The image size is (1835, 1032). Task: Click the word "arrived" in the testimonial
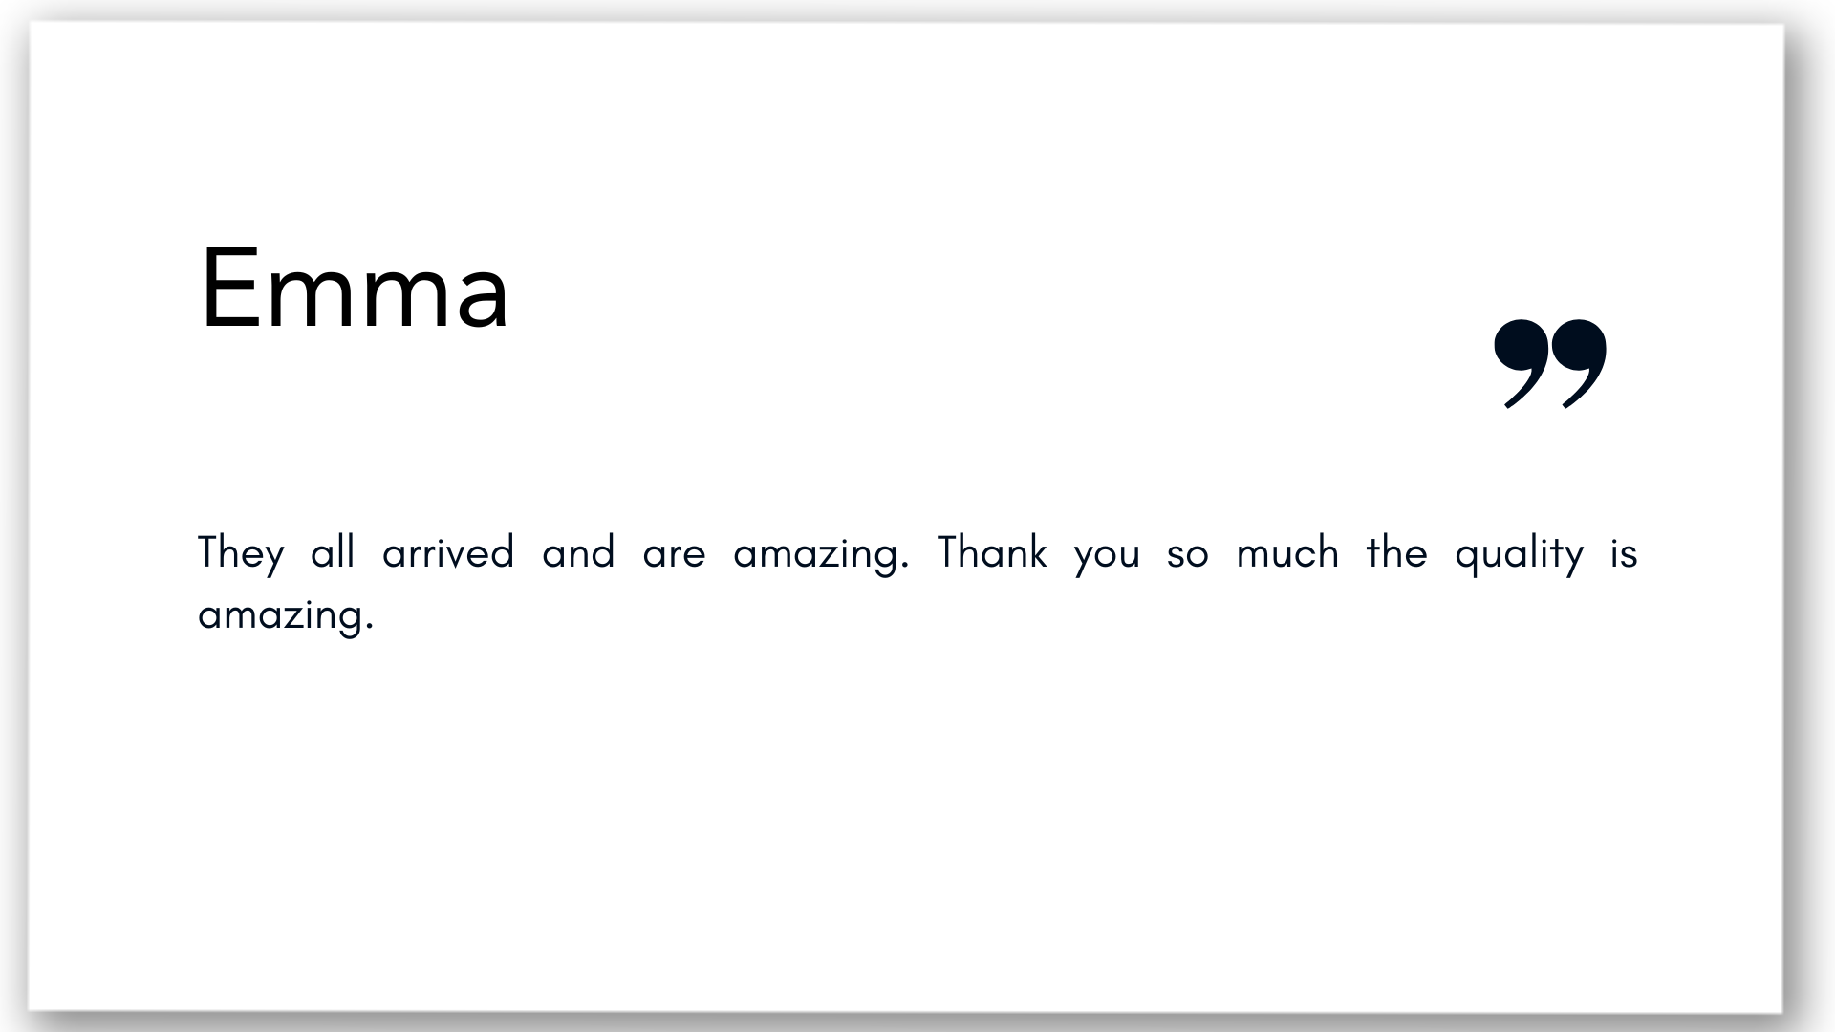tap(448, 552)
